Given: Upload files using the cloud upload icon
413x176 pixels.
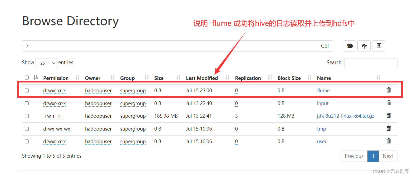Looking at the screenshot, I should (x=364, y=46).
